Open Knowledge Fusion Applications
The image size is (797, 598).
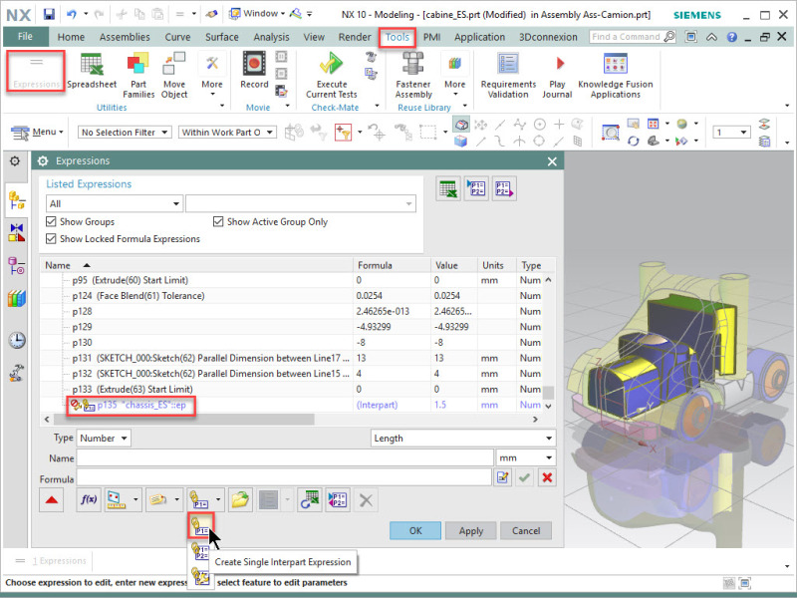click(616, 76)
